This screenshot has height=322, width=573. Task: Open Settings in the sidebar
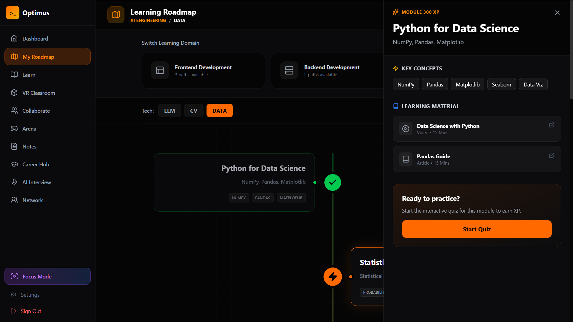30,295
